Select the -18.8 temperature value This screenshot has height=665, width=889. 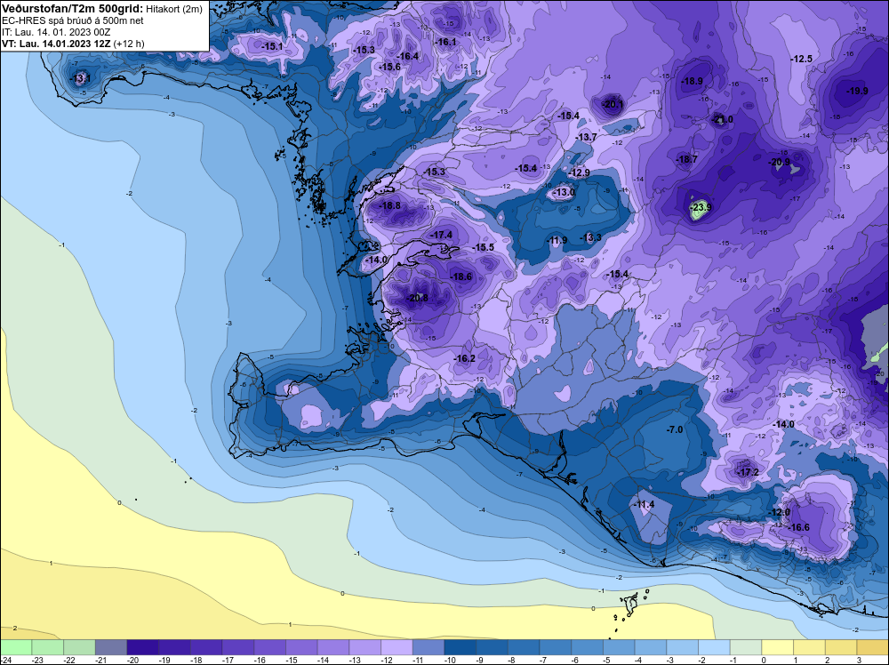tap(389, 205)
